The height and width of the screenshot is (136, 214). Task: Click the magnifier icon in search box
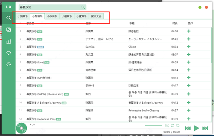tap(83, 7)
